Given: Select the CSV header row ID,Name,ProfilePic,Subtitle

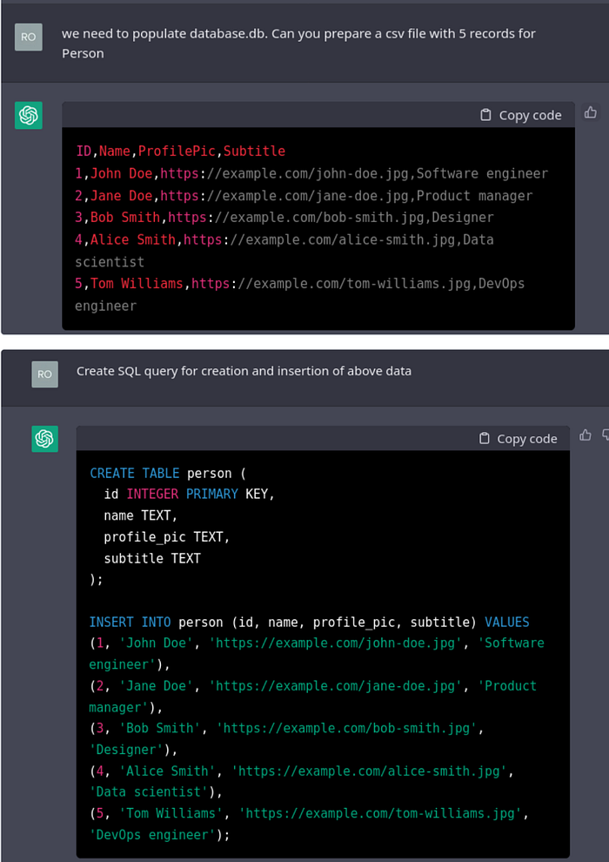Looking at the screenshot, I should click(x=179, y=151).
